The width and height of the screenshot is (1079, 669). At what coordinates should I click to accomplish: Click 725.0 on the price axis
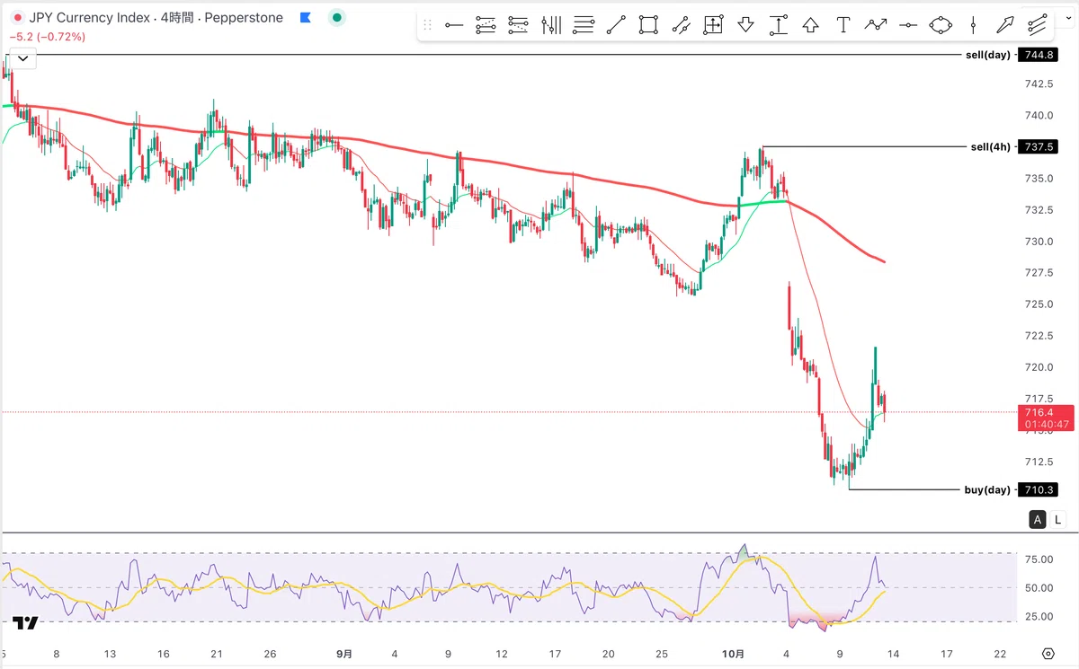(1039, 304)
